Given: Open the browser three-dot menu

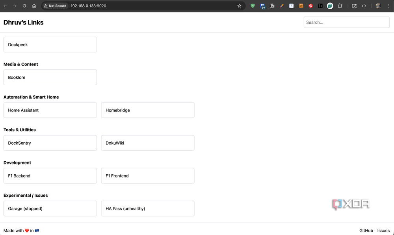Looking at the screenshot, I should [x=388, y=6].
